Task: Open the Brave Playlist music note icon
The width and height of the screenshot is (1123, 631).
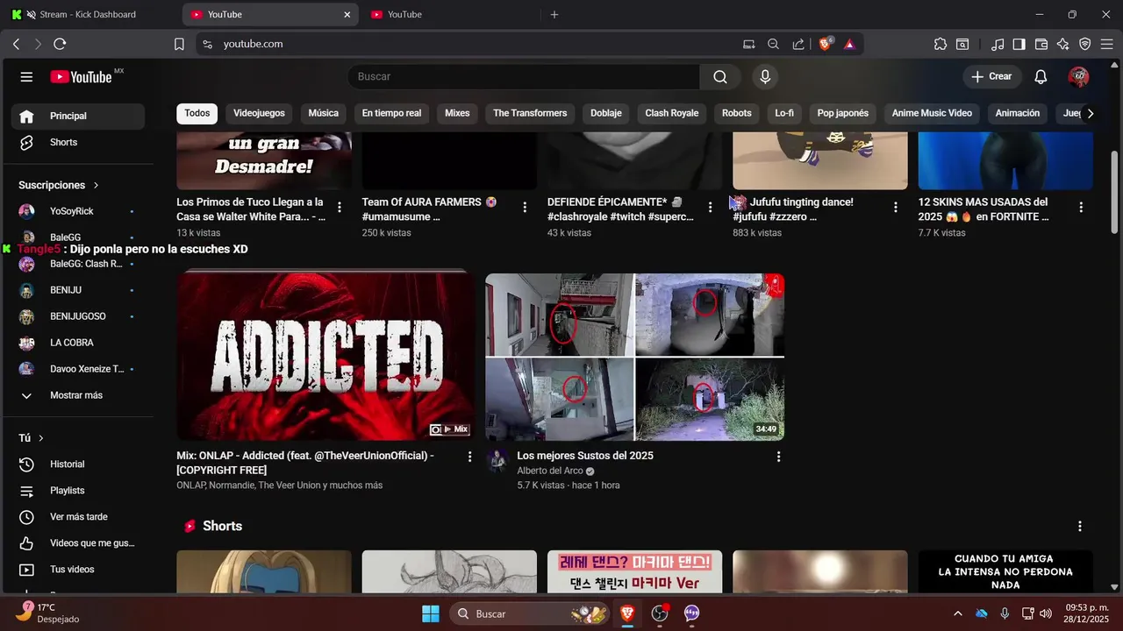Action: [998, 44]
